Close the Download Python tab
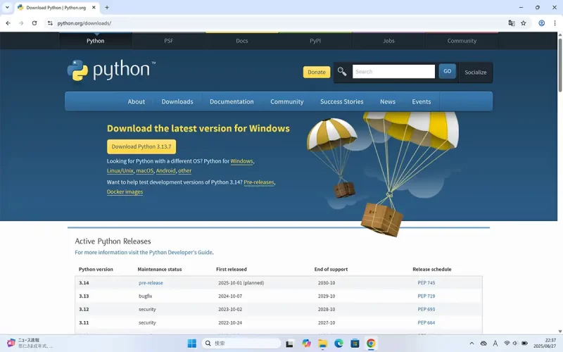Image resolution: width=563 pixels, height=352 pixels. tap(94, 7)
